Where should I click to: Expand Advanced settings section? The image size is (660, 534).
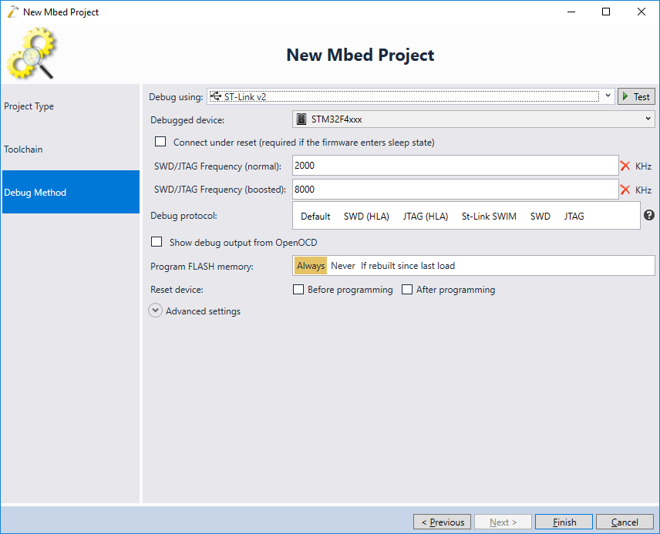[155, 311]
